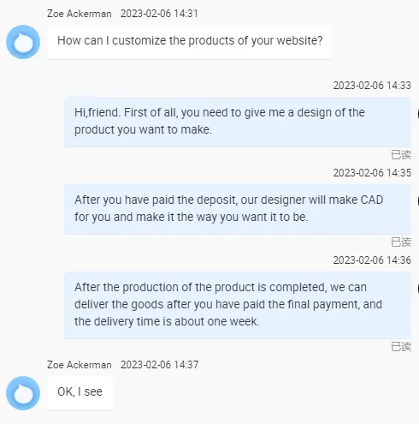Click the 已读 read status under CAD message
Image resolution: width=419 pixels, height=424 pixels.
(x=401, y=242)
